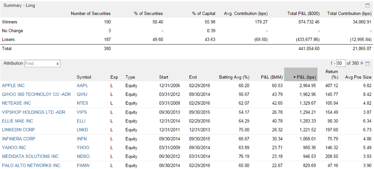
Task: Select the Total P&L ($000) header
Action: (304, 13)
